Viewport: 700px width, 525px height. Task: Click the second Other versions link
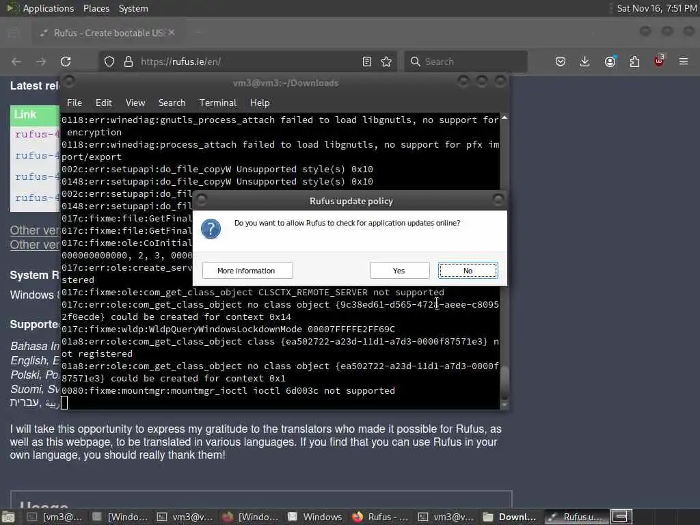(x=34, y=245)
